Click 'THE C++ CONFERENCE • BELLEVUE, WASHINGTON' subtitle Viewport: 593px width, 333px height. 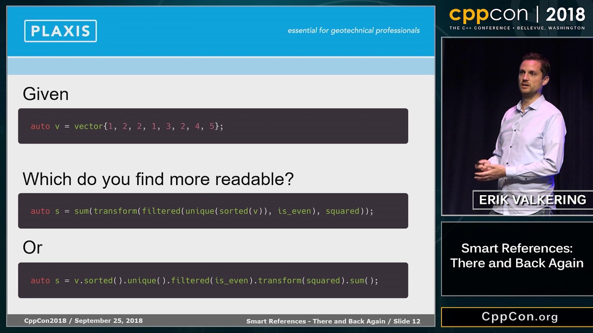[x=517, y=28]
